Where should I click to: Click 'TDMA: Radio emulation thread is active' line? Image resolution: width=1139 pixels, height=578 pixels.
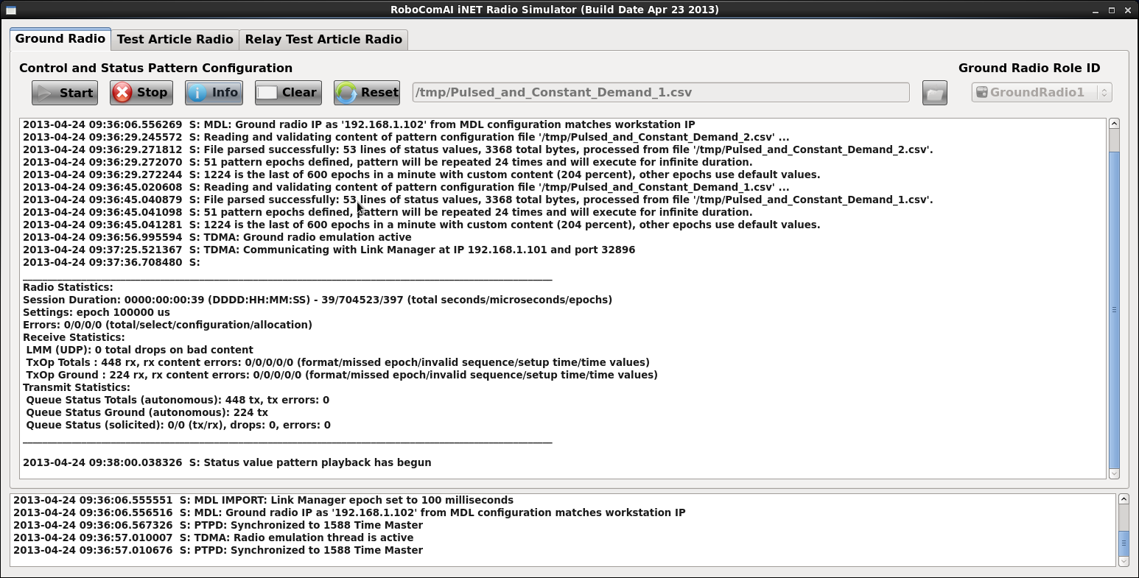(x=214, y=538)
